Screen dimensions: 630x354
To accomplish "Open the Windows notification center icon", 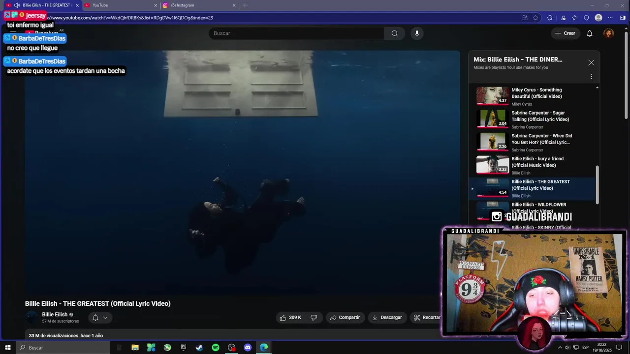I will 620,348.
